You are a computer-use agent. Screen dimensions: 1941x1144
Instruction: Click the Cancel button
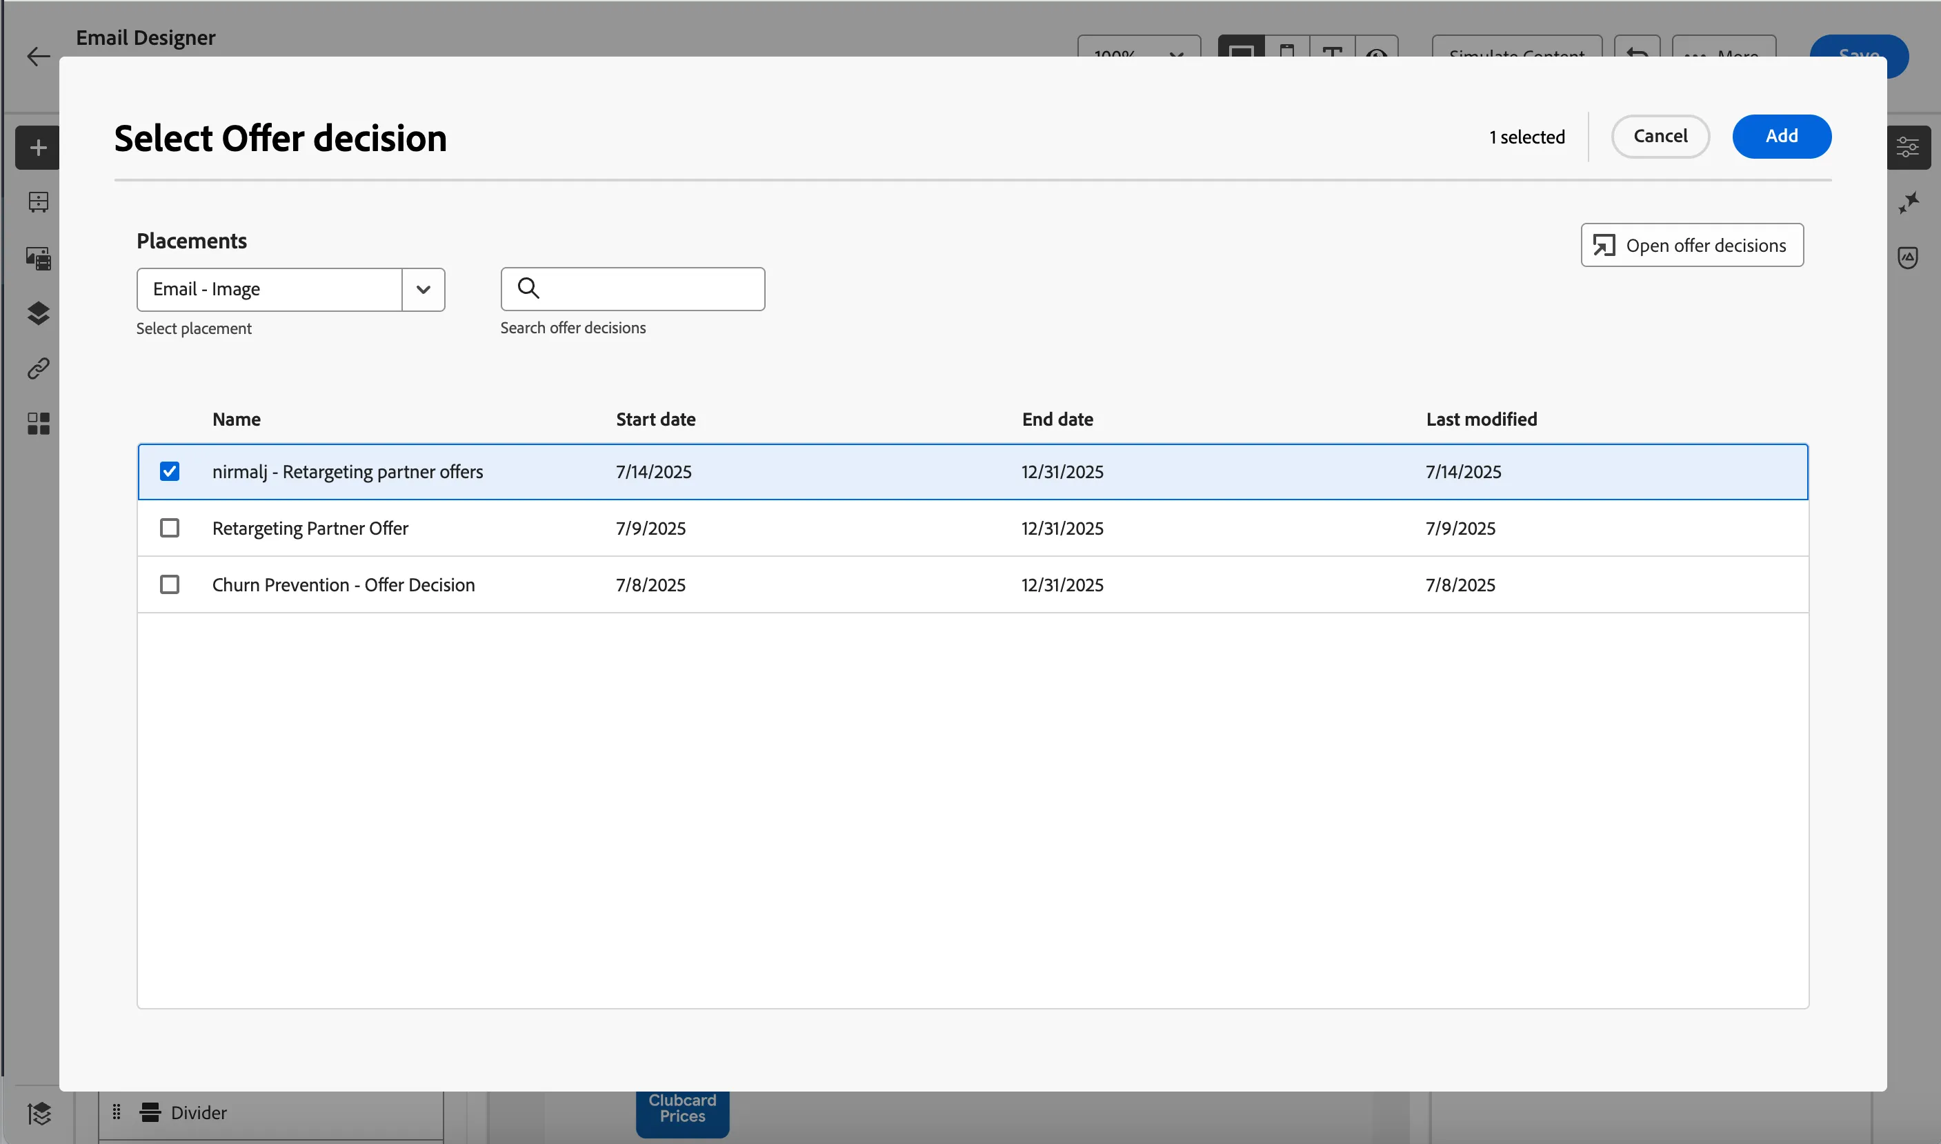pos(1660,137)
